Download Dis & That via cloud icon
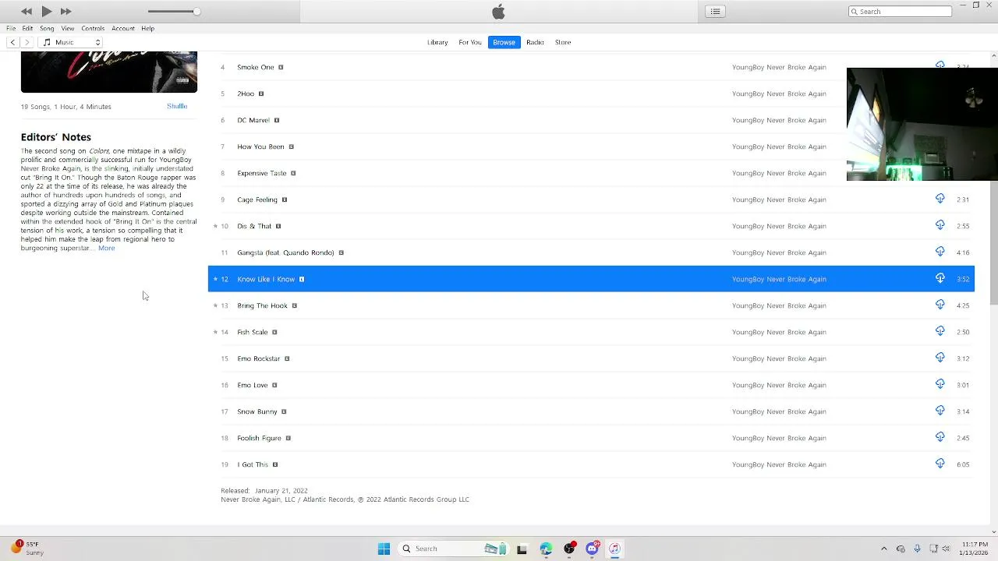 click(x=940, y=225)
